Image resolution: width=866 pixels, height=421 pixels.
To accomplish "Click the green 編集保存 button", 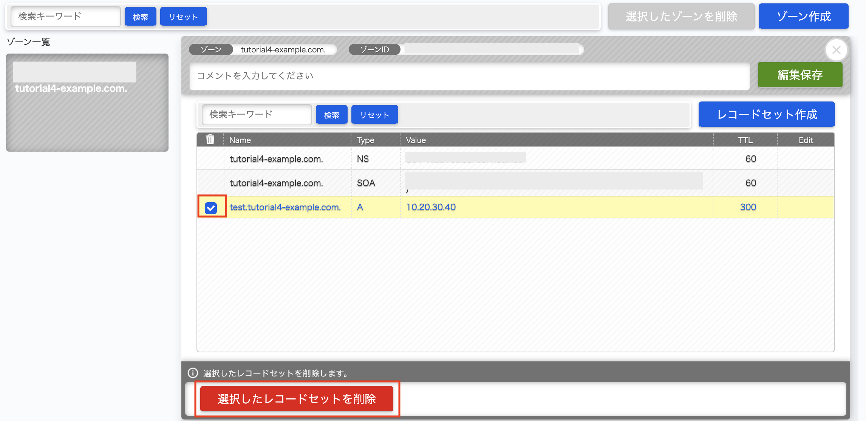I will point(800,75).
